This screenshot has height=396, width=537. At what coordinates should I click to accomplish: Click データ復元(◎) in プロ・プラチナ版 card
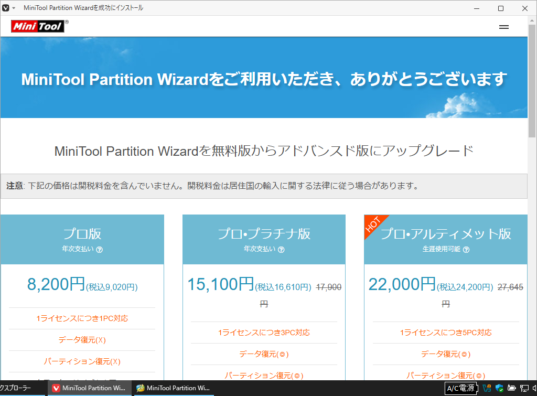click(x=264, y=354)
